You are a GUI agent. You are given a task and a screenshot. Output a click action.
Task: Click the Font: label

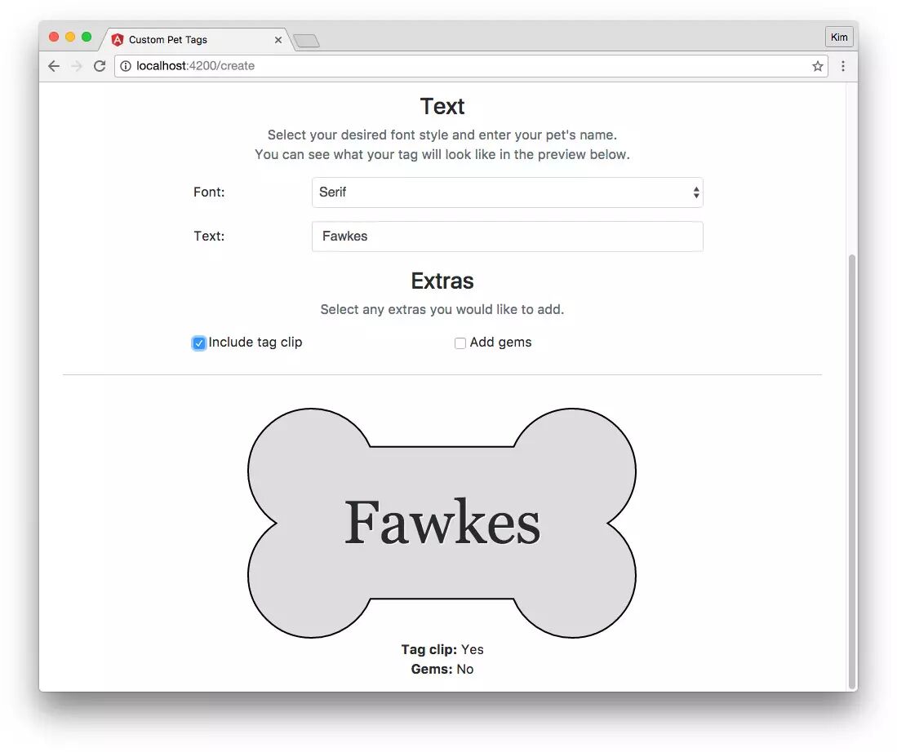pos(209,192)
